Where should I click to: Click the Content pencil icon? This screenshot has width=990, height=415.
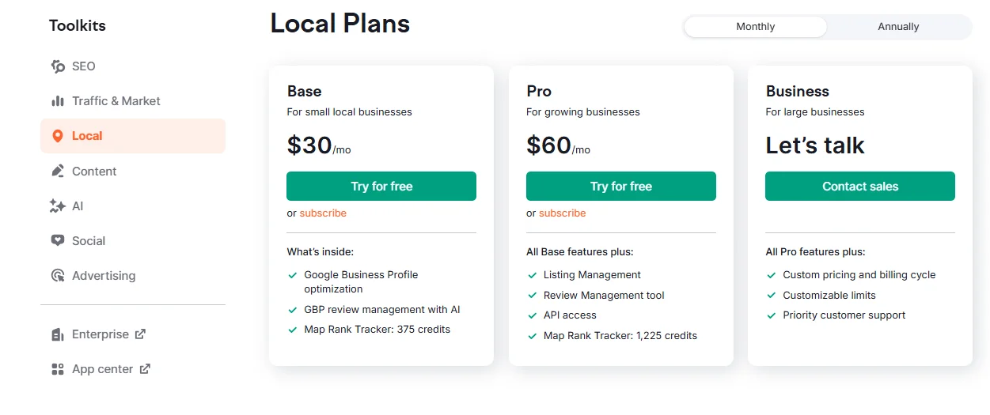click(58, 172)
